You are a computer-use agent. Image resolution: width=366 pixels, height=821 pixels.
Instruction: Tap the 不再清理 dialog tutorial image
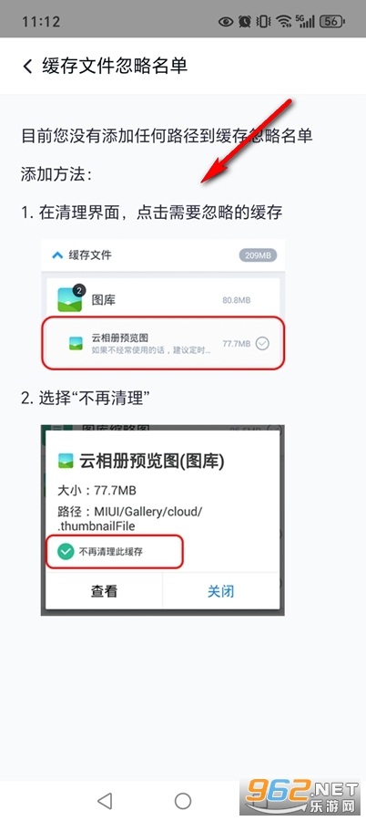(163, 520)
